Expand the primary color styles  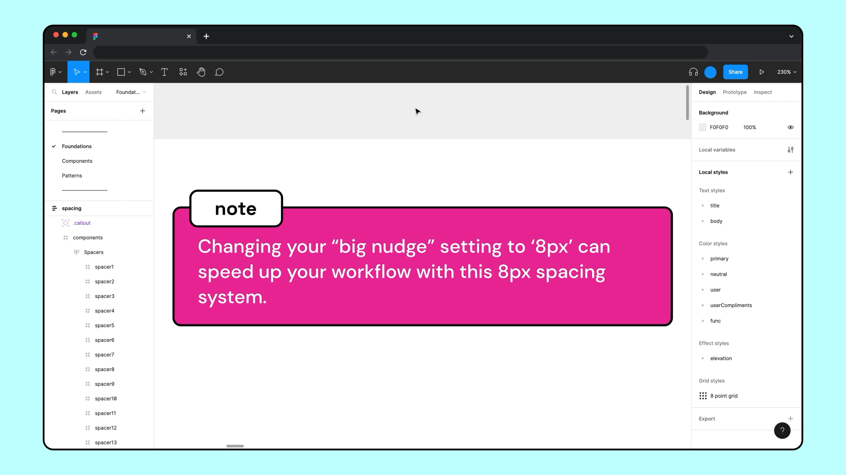[x=703, y=259]
